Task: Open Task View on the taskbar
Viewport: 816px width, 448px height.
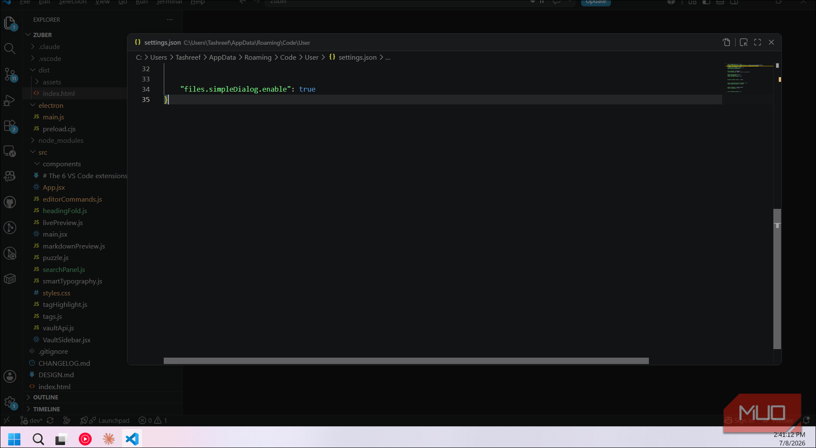Action: point(61,439)
